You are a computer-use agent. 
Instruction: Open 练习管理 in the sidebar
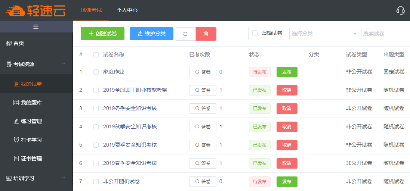[x=31, y=121]
